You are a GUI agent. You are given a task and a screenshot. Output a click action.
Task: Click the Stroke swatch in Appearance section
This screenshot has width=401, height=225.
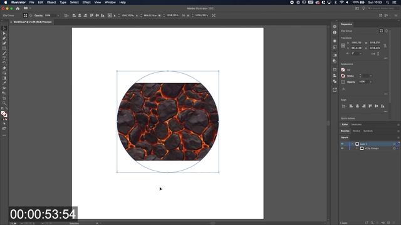pyautogui.click(x=343, y=76)
